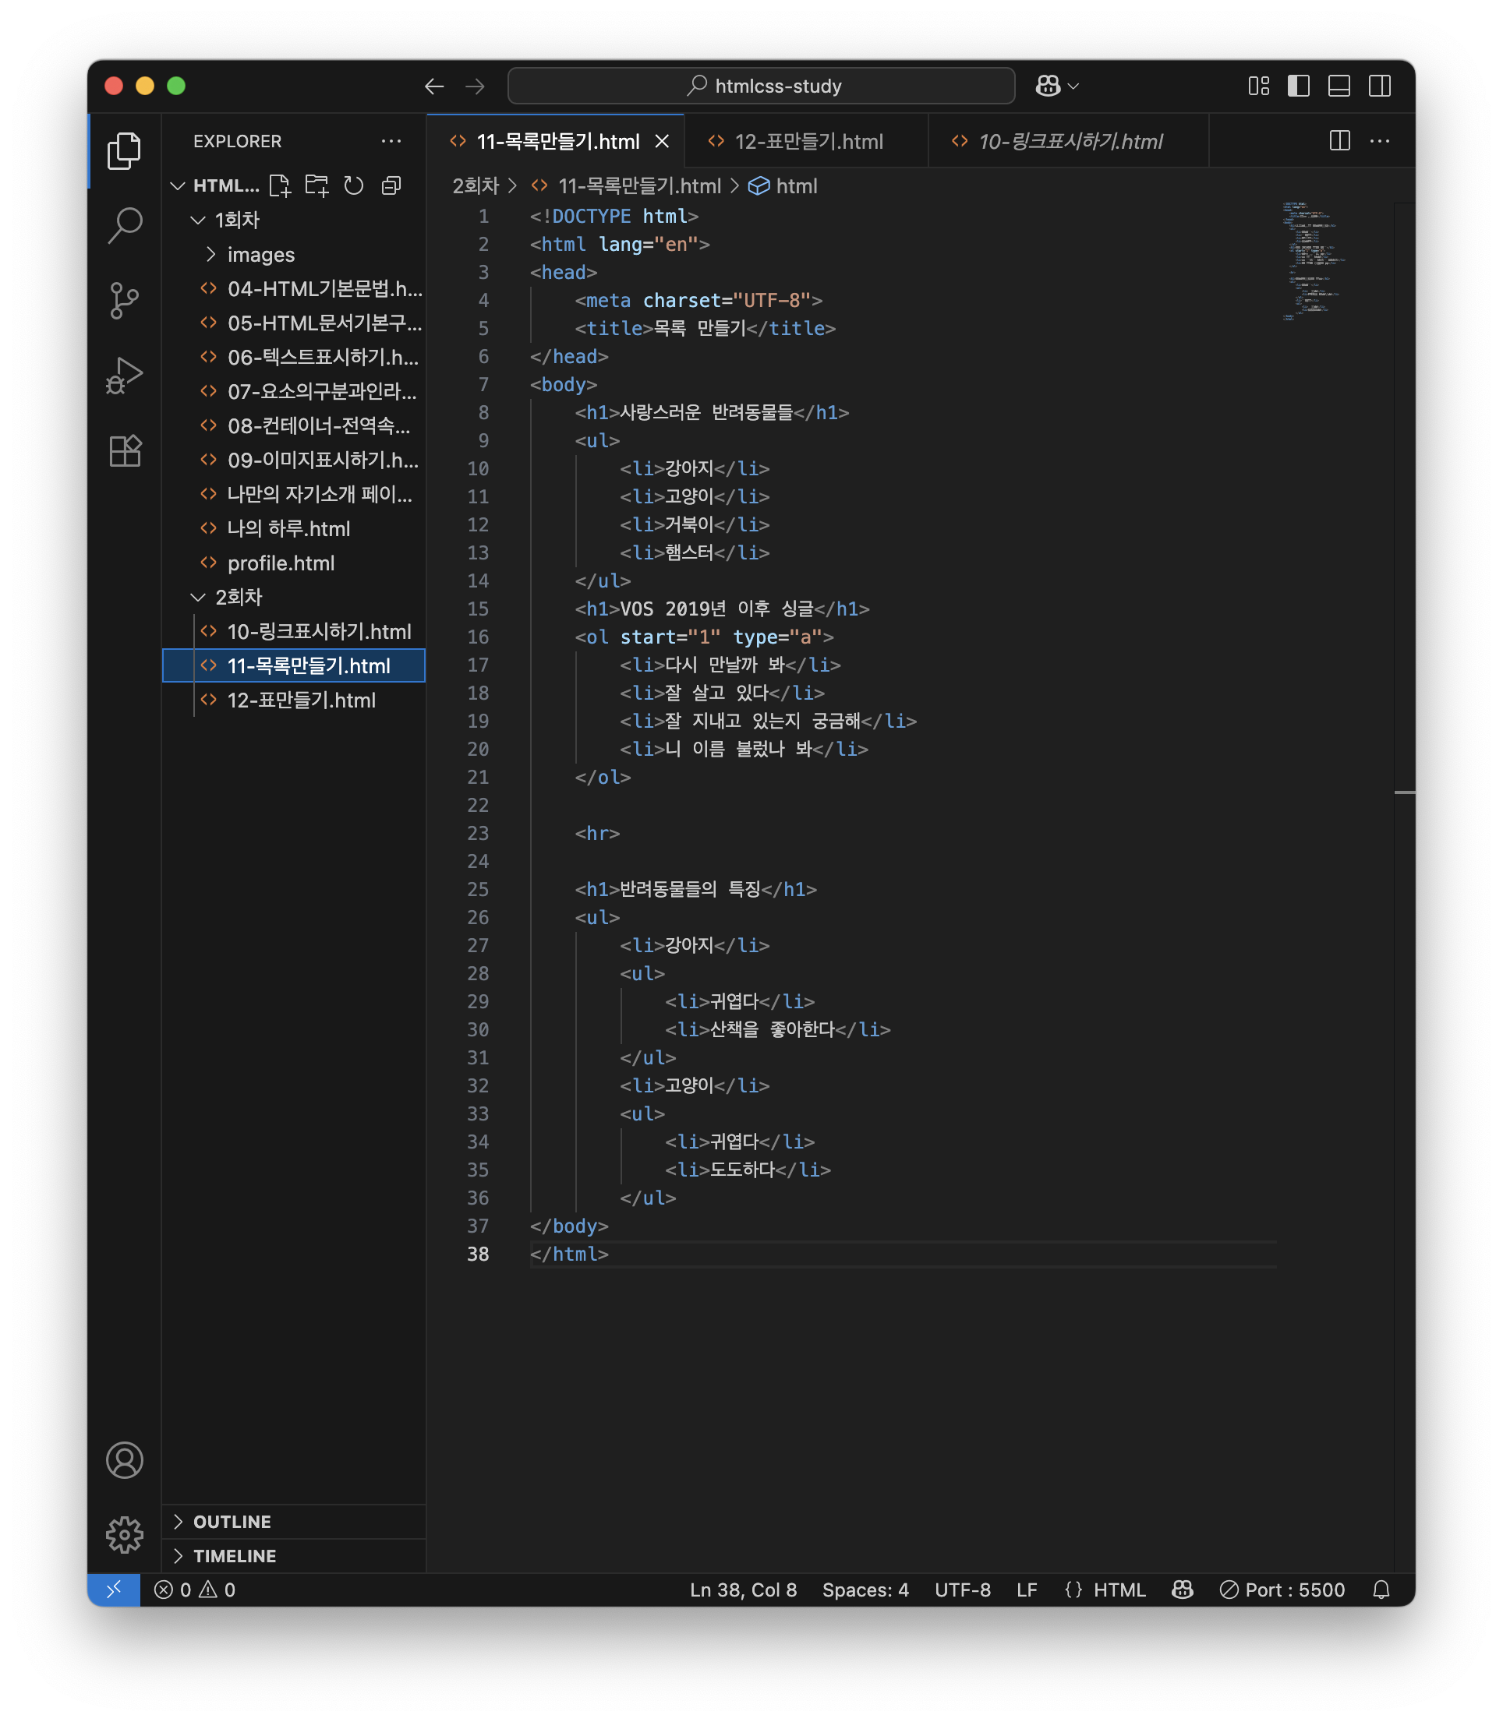The image size is (1503, 1722).
Task: Expand the OUTLINE section
Action: (x=232, y=1522)
